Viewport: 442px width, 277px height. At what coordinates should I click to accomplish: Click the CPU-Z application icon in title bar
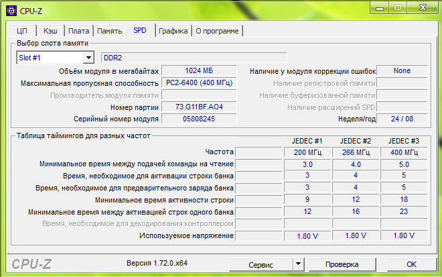pos(11,11)
